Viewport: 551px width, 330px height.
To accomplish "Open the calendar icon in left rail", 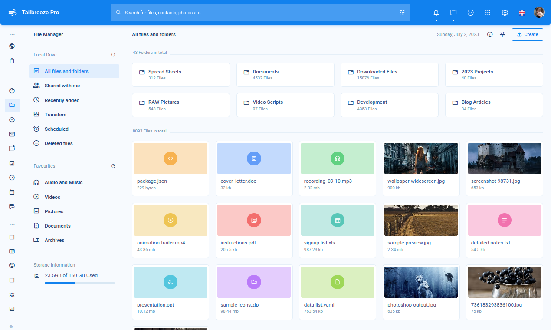I will point(12,192).
